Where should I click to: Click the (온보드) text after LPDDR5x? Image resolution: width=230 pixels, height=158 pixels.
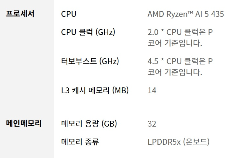[196, 141]
